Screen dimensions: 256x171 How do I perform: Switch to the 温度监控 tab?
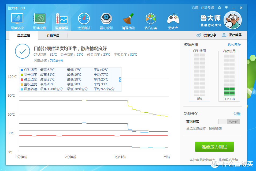[x=24, y=35]
